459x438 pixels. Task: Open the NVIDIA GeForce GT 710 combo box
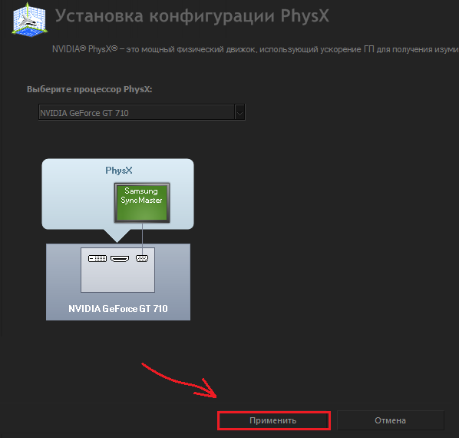tap(142, 112)
